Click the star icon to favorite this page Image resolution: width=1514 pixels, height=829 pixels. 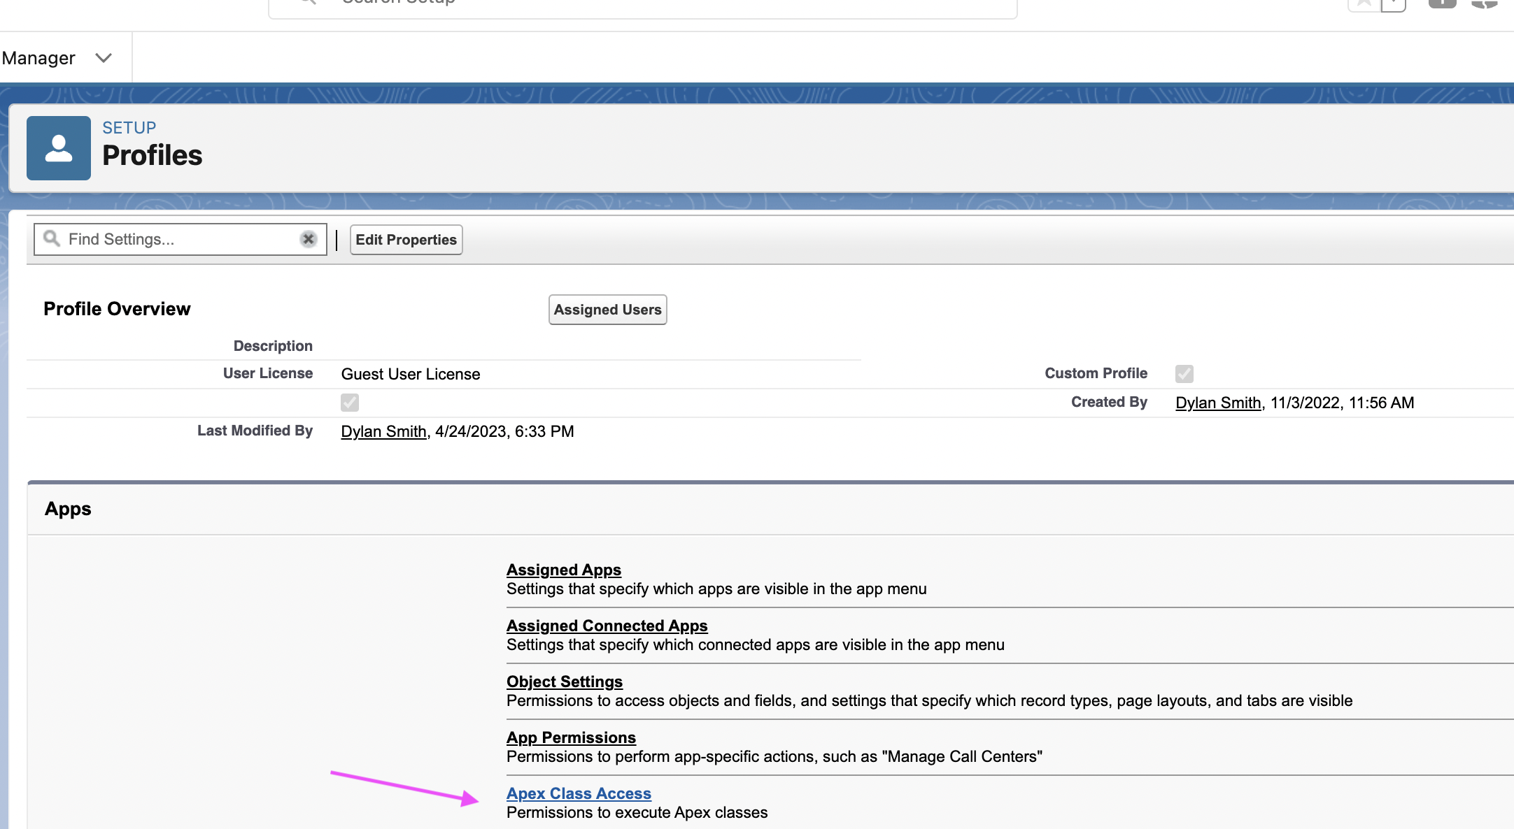click(1363, 2)
